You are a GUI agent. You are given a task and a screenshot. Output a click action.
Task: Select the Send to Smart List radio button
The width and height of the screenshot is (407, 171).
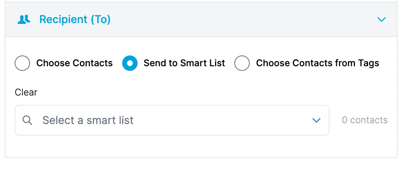click(130, 63)
